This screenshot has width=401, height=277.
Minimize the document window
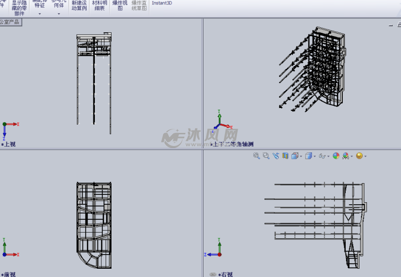point(391,25)
